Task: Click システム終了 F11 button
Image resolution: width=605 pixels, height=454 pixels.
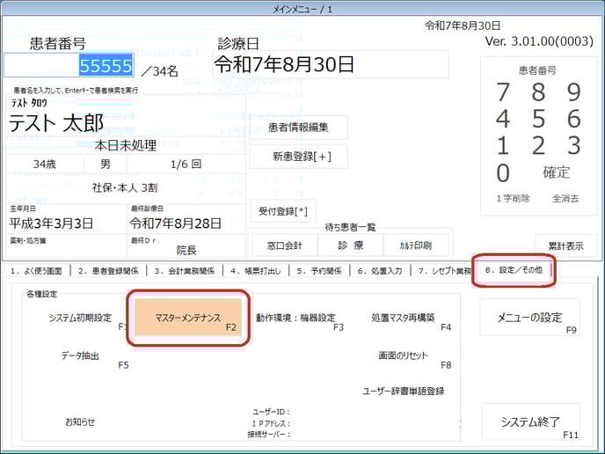Action: pyautogui.click(x=530, y=421)
